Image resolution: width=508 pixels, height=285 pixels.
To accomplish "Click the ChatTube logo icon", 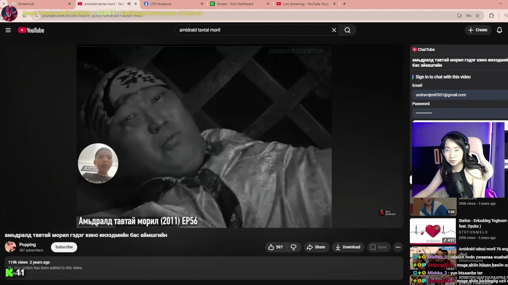I will 414,49.
